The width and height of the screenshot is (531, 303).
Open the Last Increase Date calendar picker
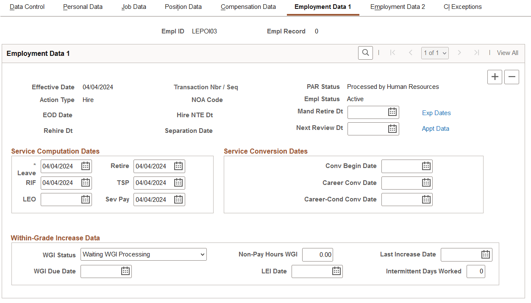click(x=485, y=254)
